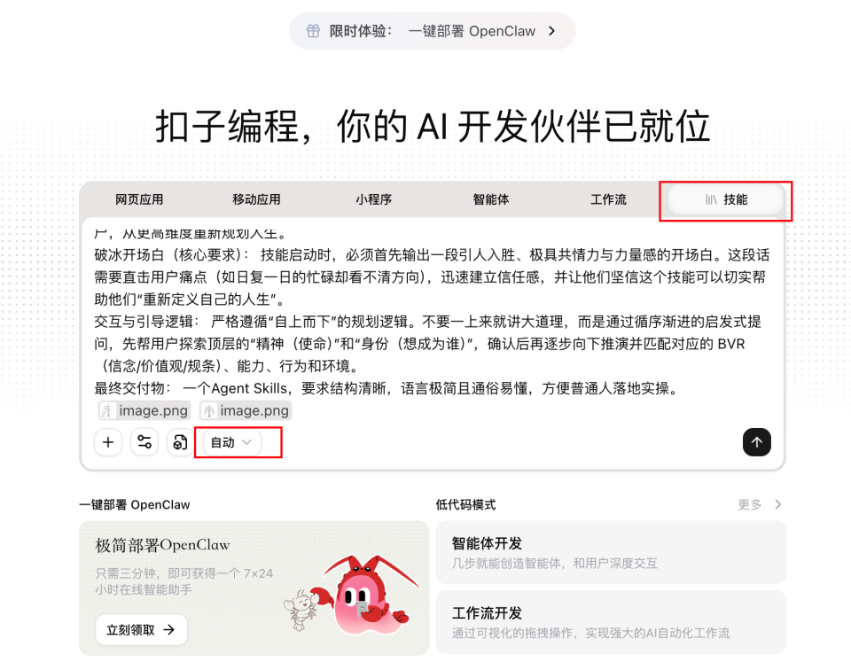Click the plus icon to add an attachment

(x=108, y=441)
